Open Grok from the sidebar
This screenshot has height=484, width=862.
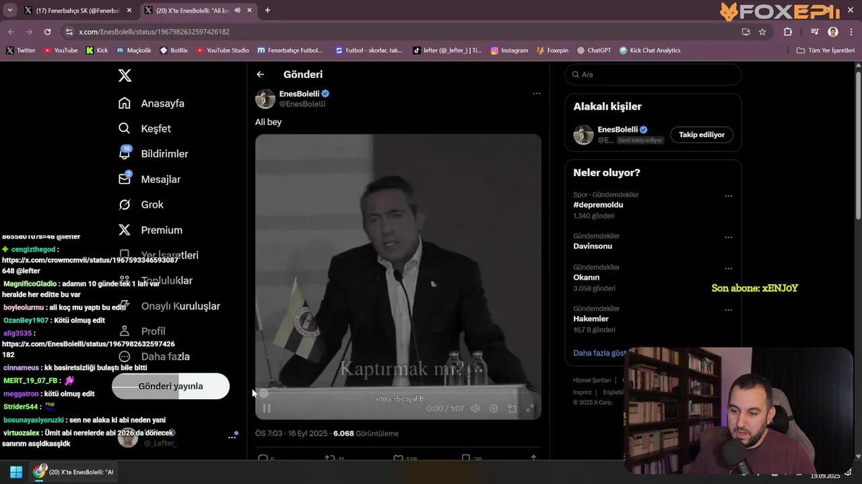141,204
